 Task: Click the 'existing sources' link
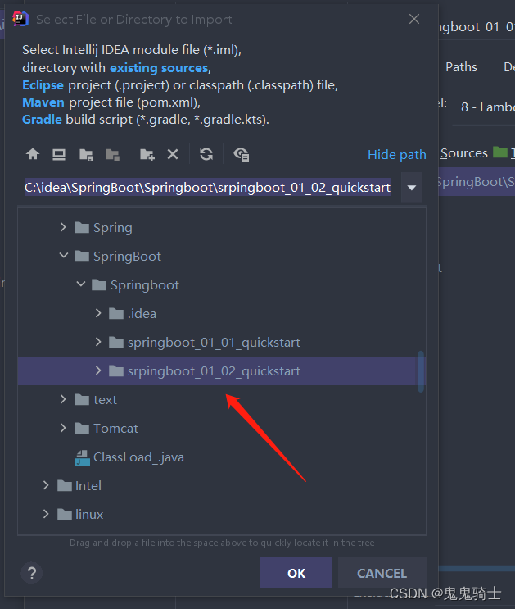click(x=160, y=68)
